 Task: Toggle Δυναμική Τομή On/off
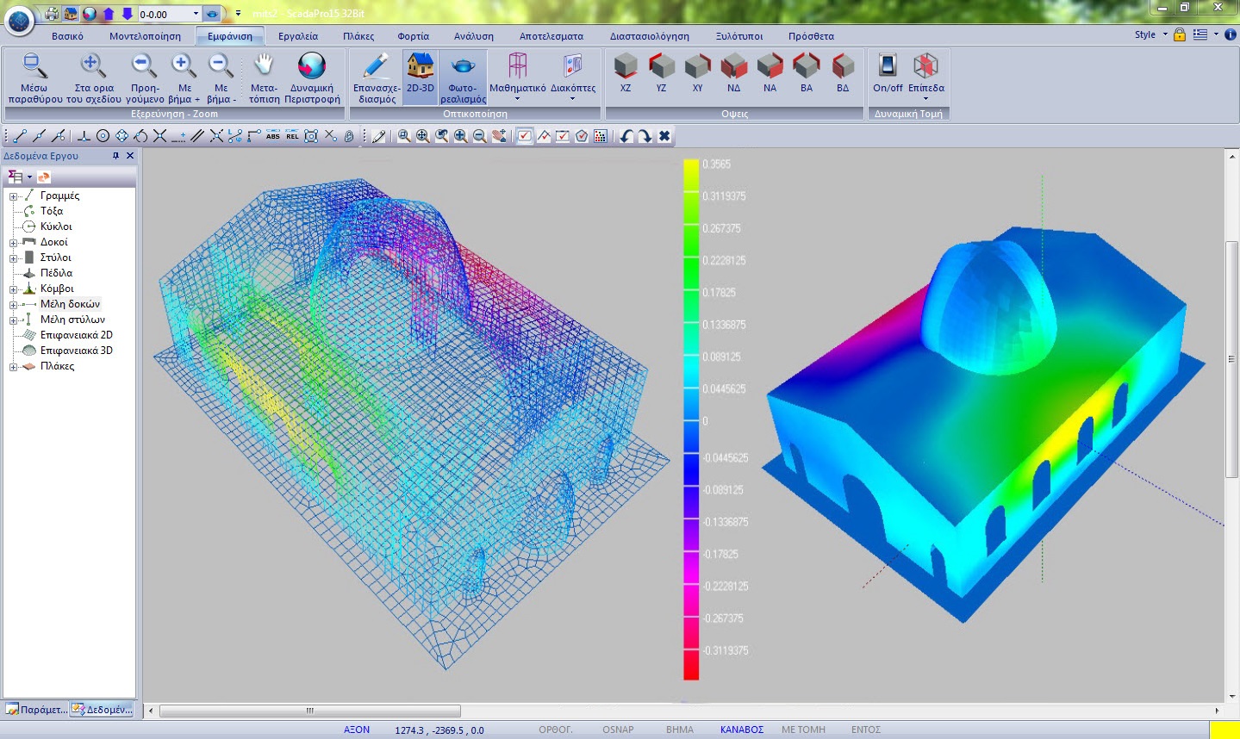pos(888,72)
